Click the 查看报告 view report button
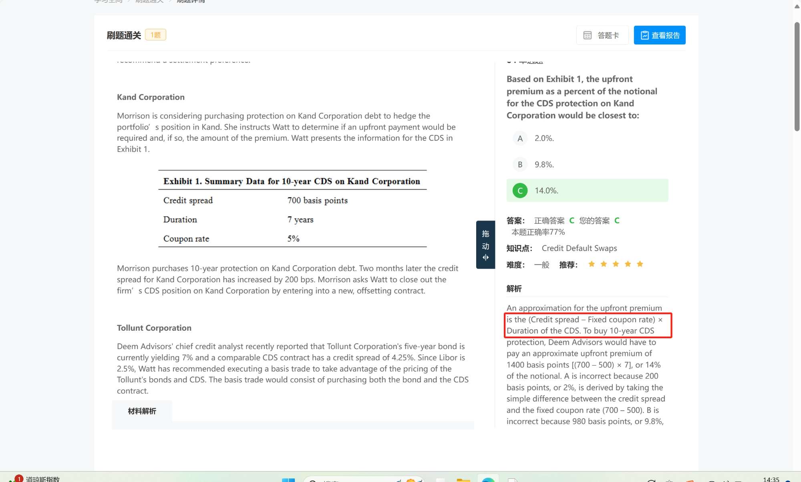The image size is (801, 482). coord(659,35)
